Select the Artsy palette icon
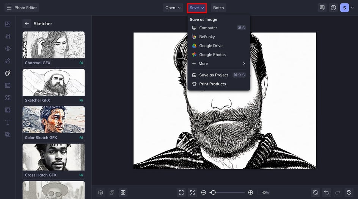358x199 pixels. 8,73
